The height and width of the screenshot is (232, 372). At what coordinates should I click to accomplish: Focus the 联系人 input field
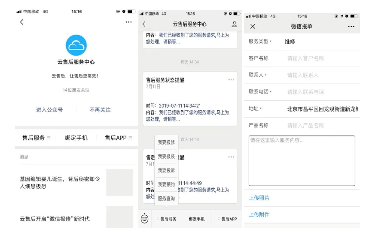click(x=323, y=75)
